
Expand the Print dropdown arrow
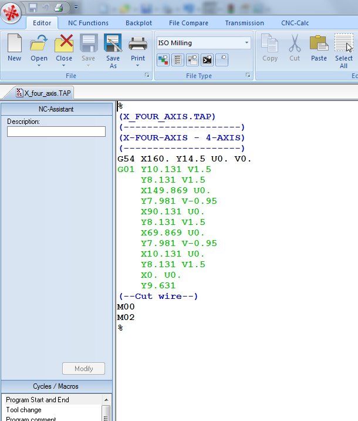tap(138, 66)
